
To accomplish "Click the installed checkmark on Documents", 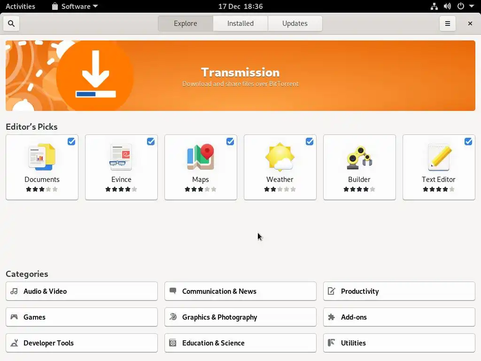I will click(71, 141).
